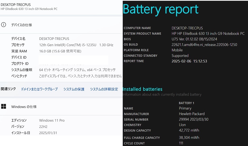Click the 実装 RAM label
Viewport: 248px width, 146px height.
pyautogui.click(x=19, y=51)
